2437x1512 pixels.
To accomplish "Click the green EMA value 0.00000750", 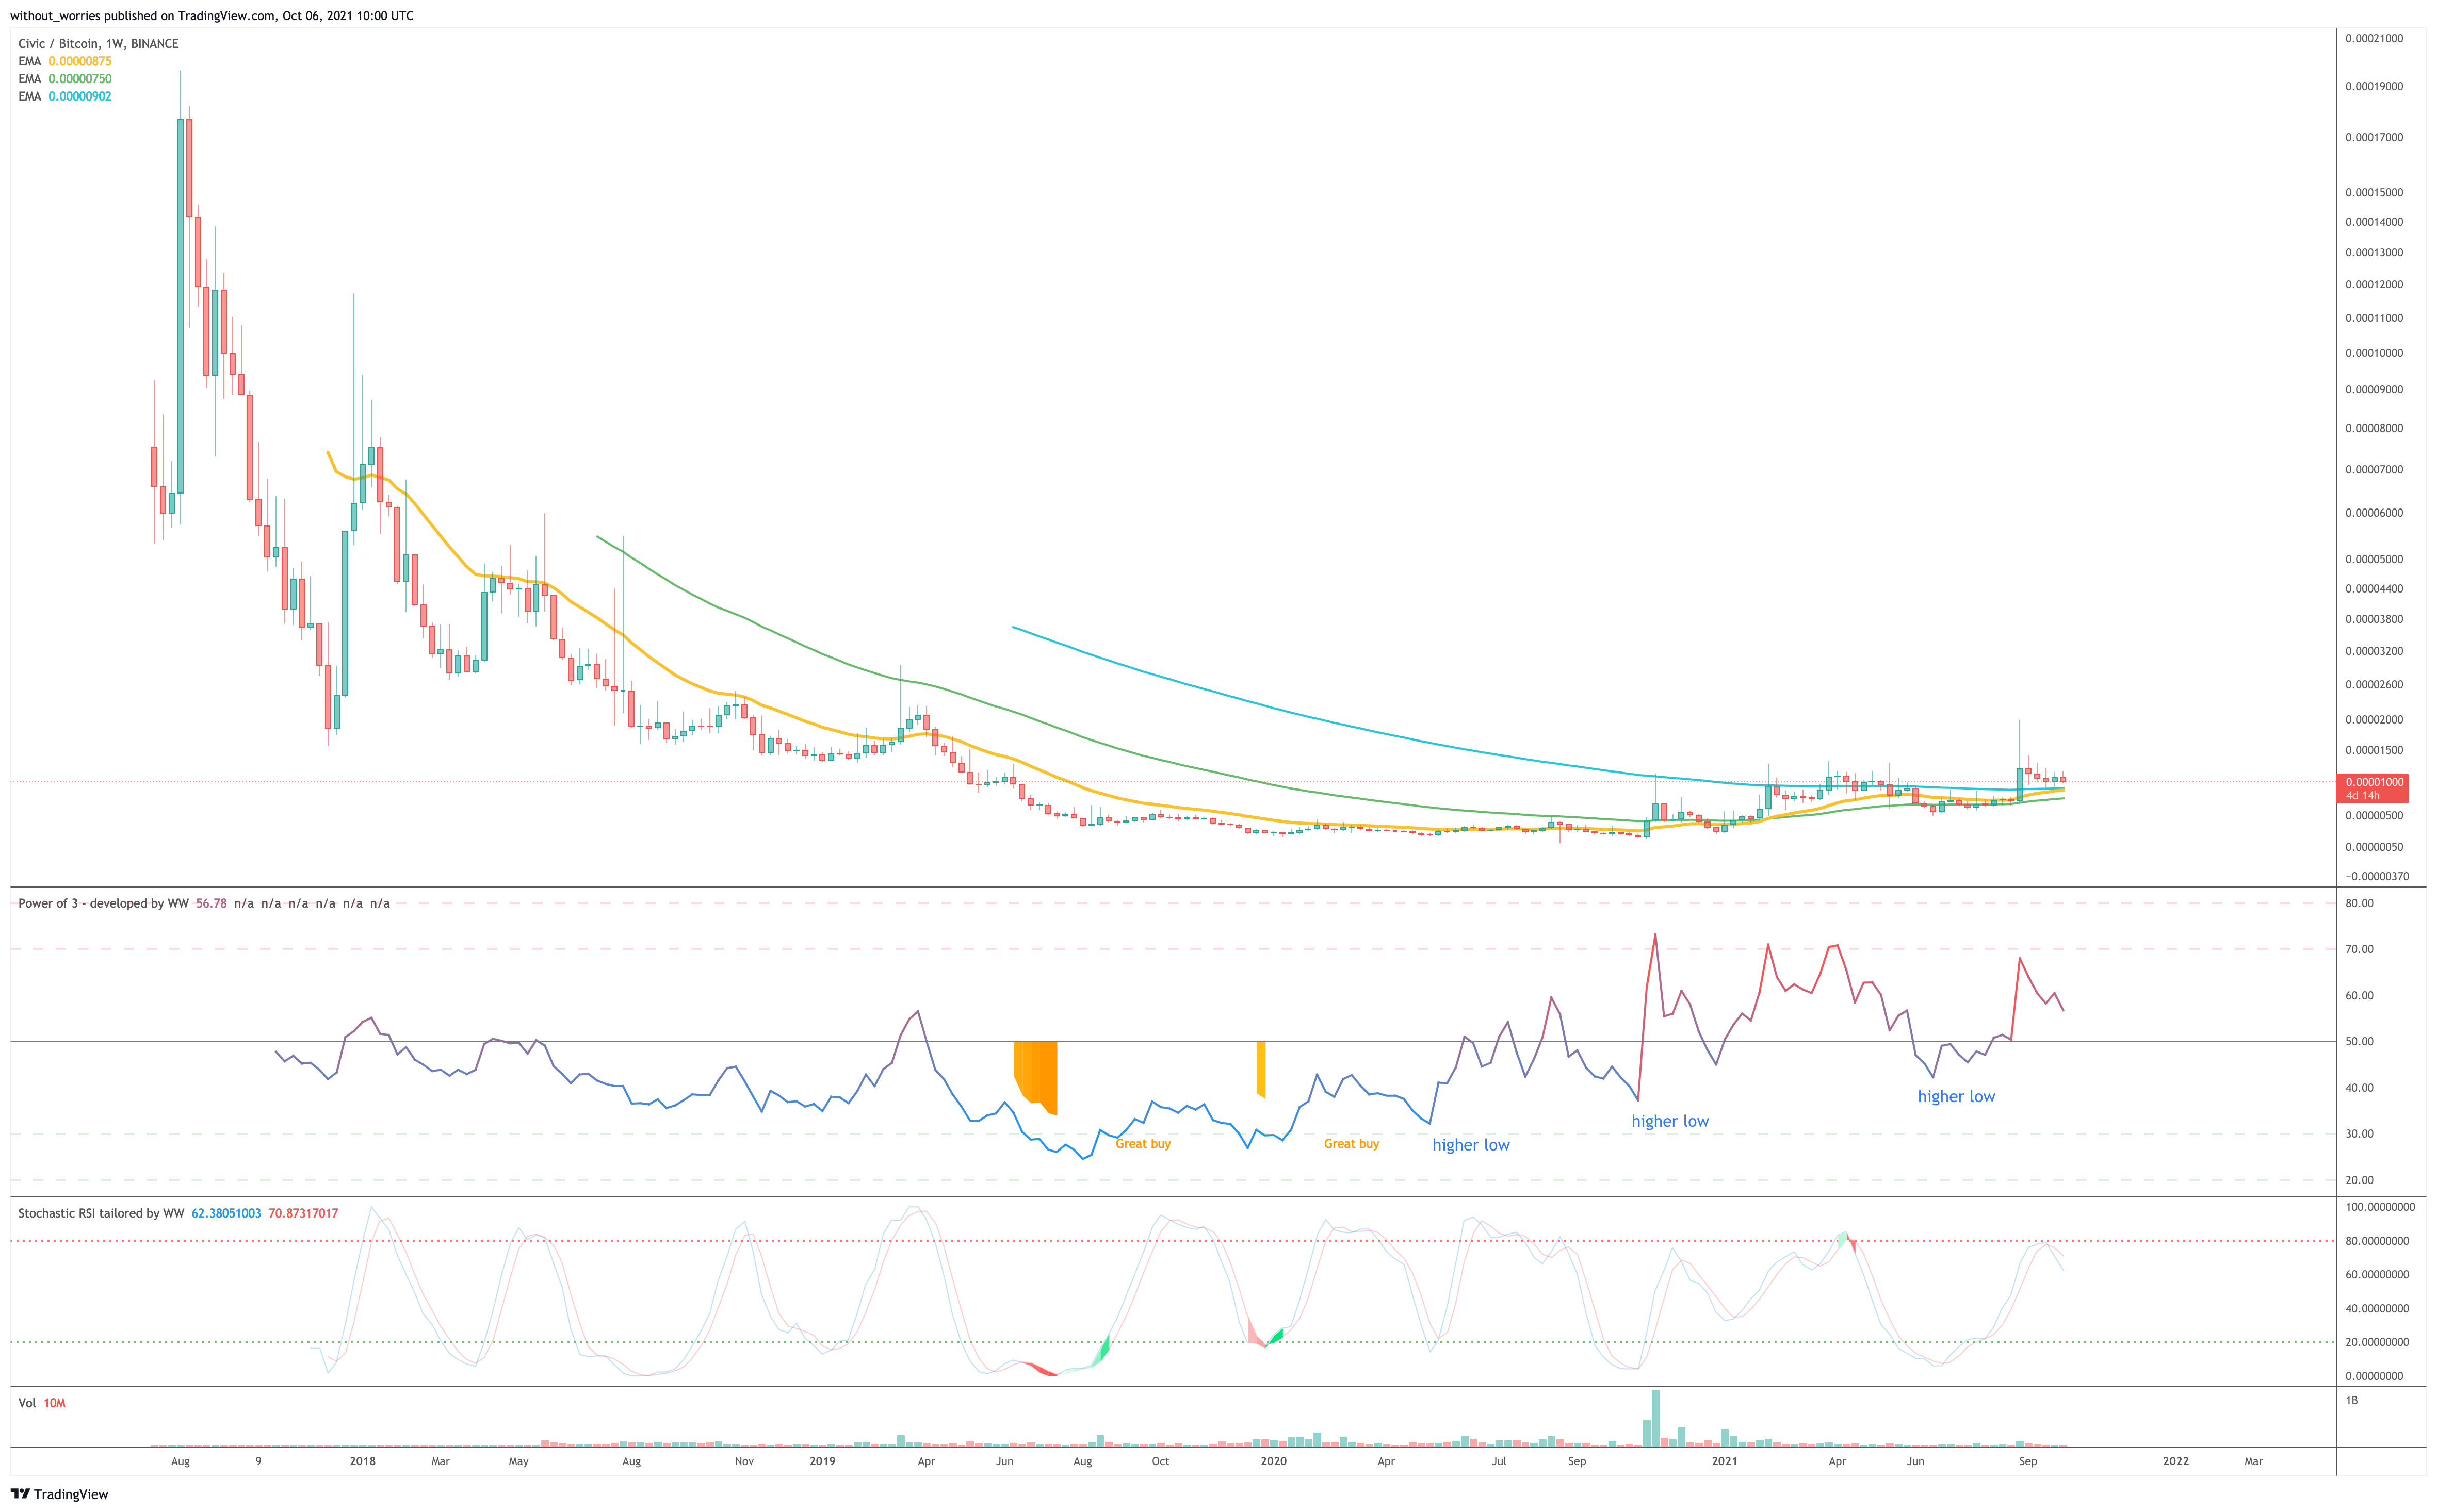I will tap(80, 79).
